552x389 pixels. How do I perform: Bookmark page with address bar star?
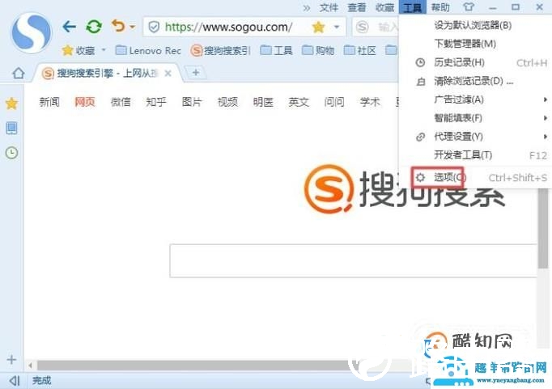(x=318, y=27)
